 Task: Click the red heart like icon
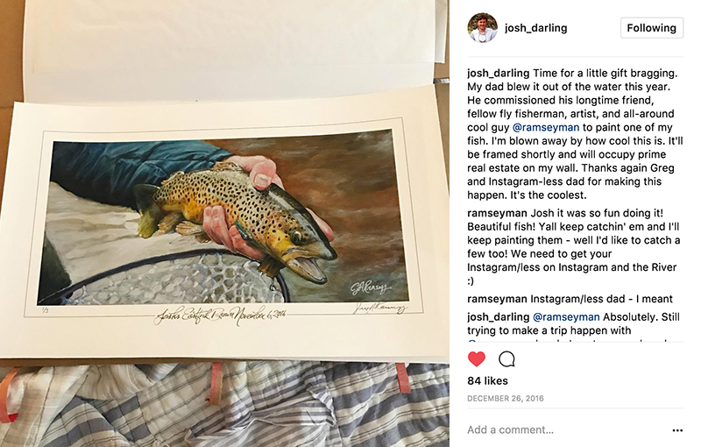point(476,359)
